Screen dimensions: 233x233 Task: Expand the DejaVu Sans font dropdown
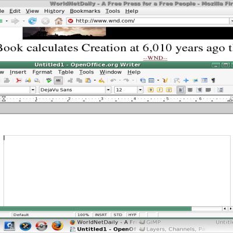[108, 90]
